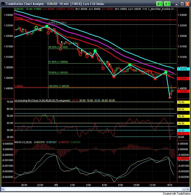Open the green S status dropdown
The height and width of the screenshot is (195, 191).
tap(159, 4)
